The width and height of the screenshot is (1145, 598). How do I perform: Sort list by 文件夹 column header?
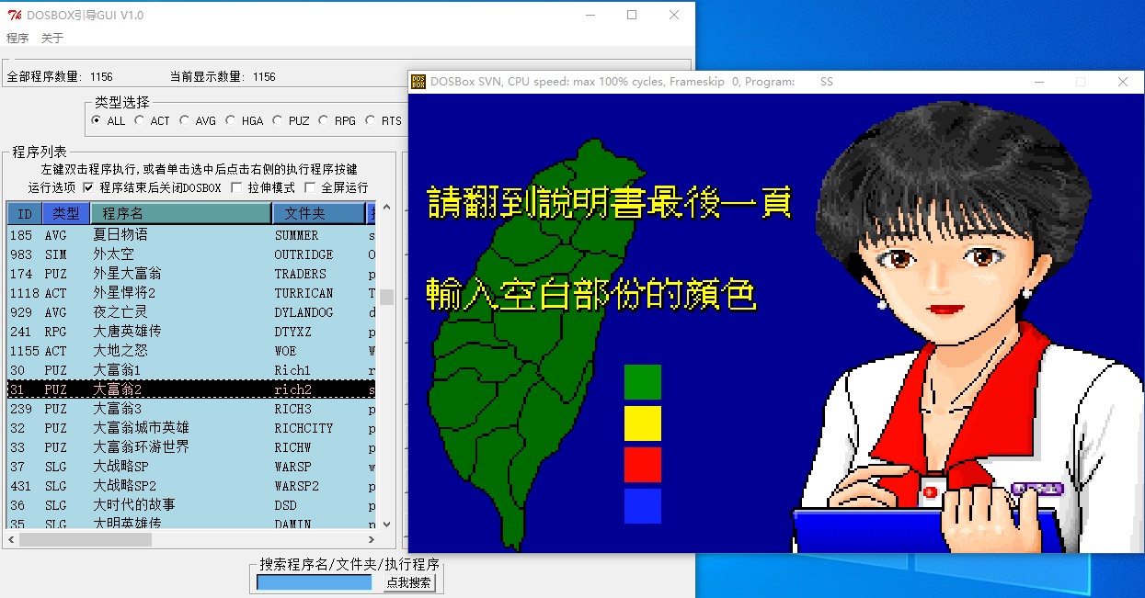(x=318, y=213)
